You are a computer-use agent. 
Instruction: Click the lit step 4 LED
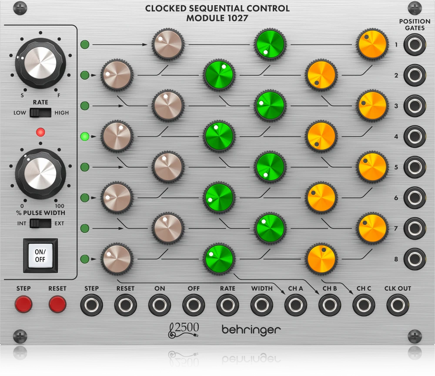click(x=85, y=136)
